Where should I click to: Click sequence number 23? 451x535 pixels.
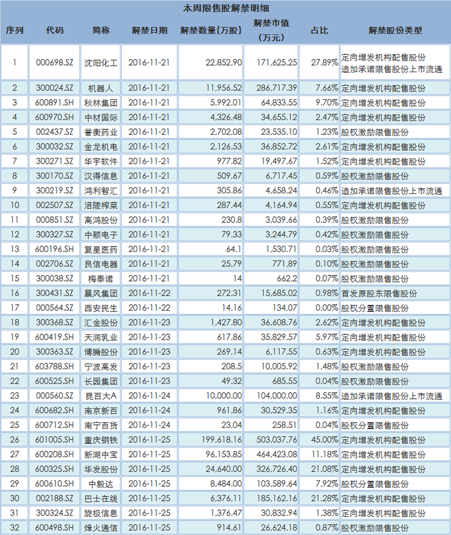point(14,396)
